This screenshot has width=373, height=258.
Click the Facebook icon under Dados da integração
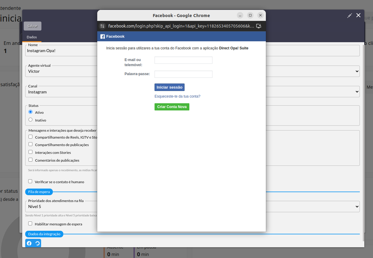pos(29,243)
